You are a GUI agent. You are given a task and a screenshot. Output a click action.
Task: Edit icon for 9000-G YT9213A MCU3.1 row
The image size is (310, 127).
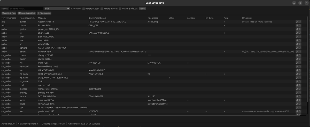click(x=298, y=74)
